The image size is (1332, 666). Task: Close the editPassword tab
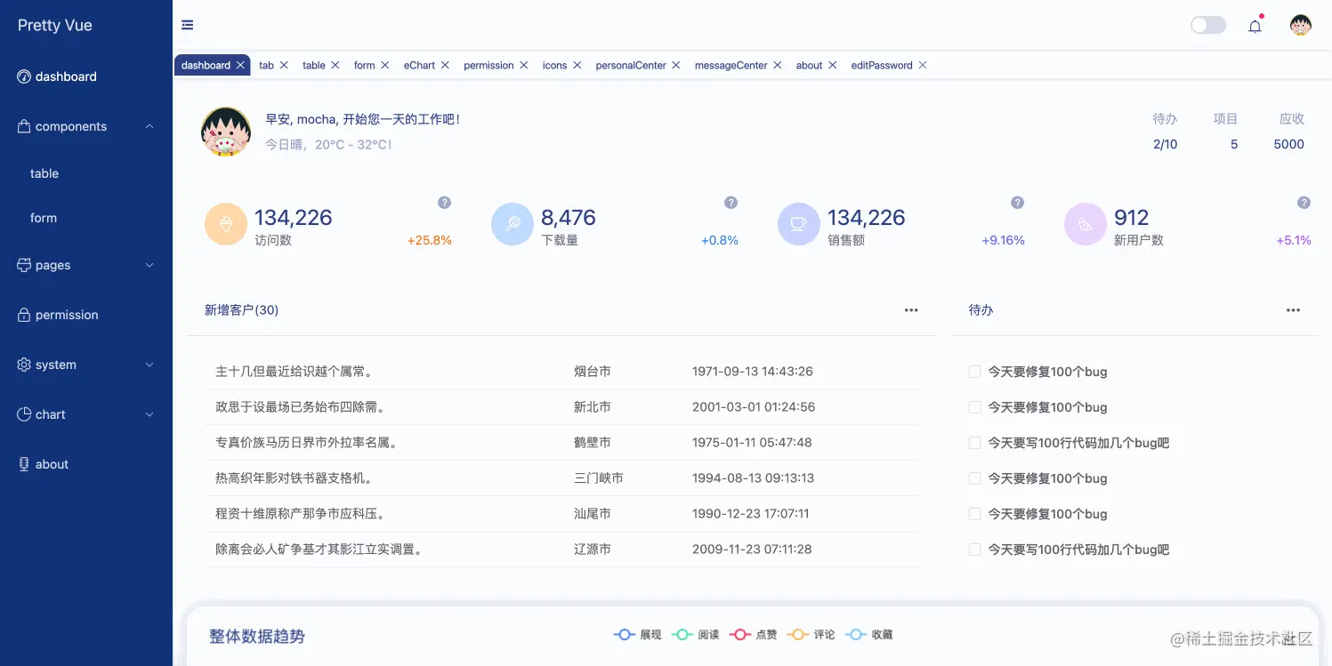coord(923,65)
